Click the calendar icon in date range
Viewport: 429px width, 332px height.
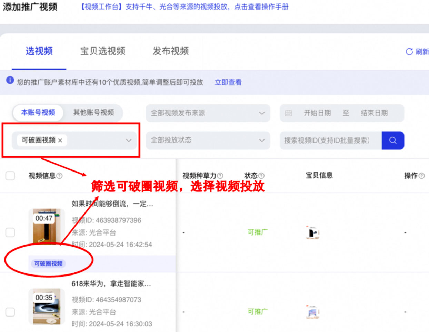[289, 113]
